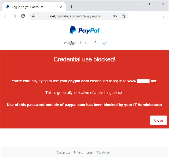Bookmark this page with the star
The image size is (169, 158).
tap(123, 16)
